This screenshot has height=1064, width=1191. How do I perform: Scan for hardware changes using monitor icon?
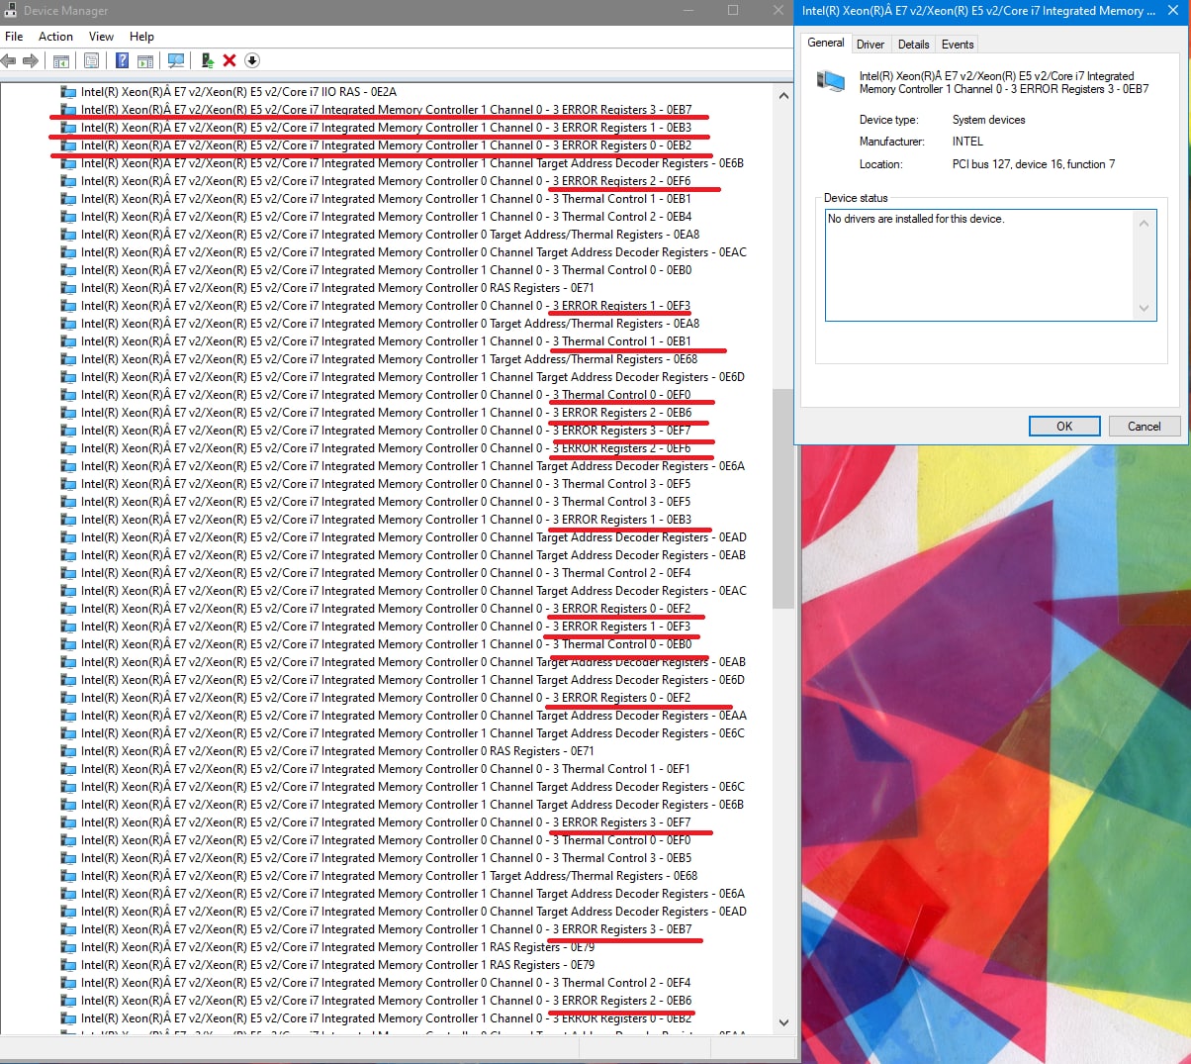[176, 60]
